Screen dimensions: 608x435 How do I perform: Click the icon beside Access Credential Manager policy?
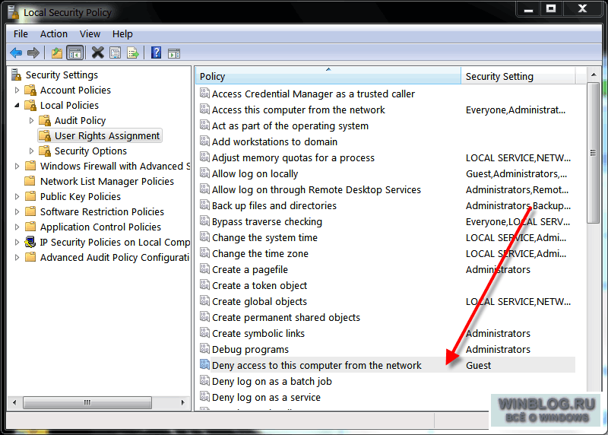coord(204,92)
